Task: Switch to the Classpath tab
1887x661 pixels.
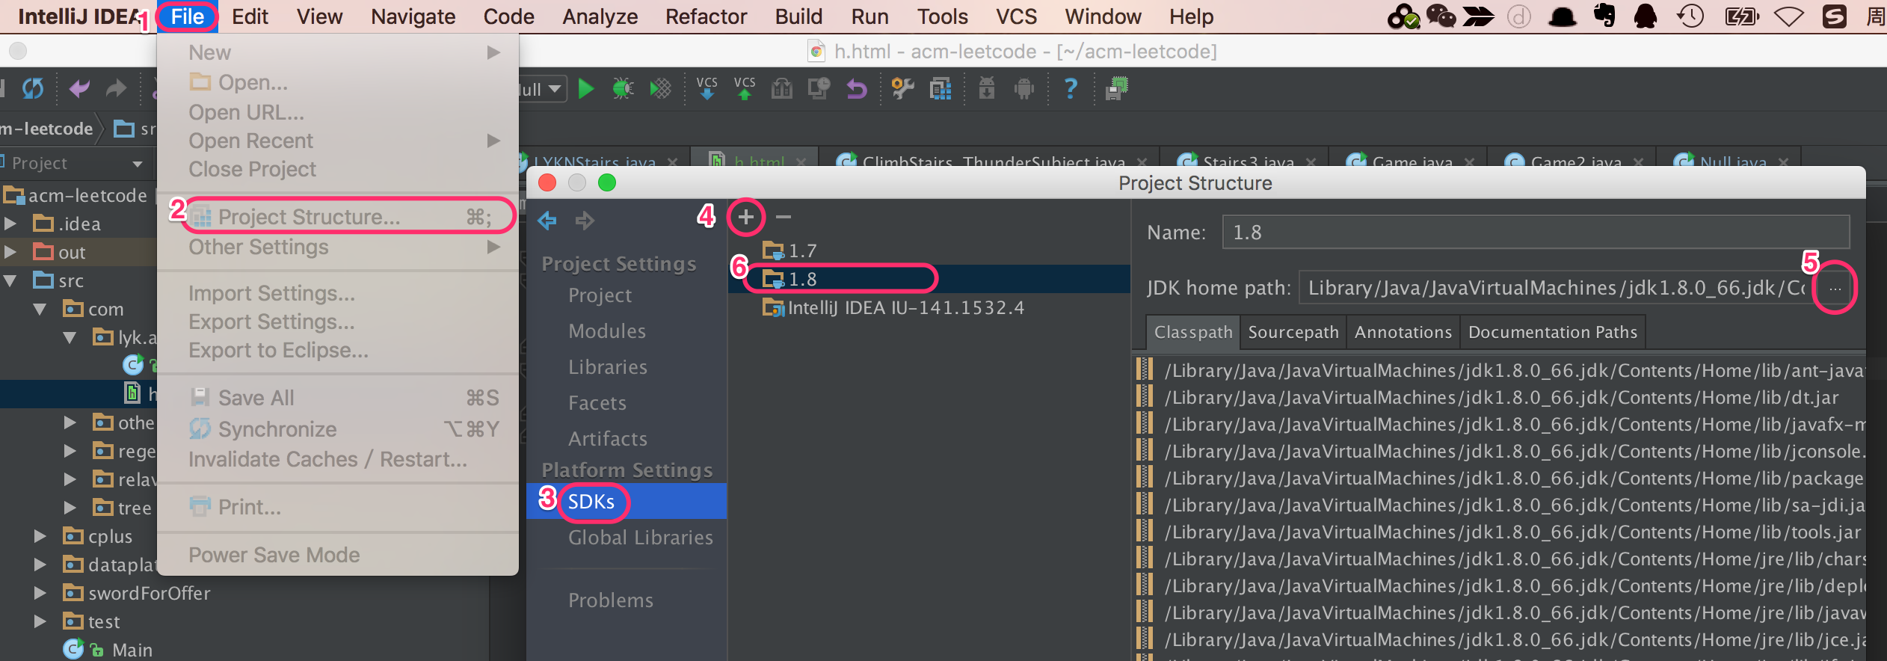Action: coord(1193,332)
